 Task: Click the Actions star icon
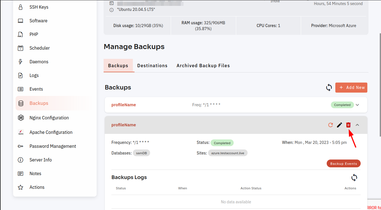coord(20,187)
